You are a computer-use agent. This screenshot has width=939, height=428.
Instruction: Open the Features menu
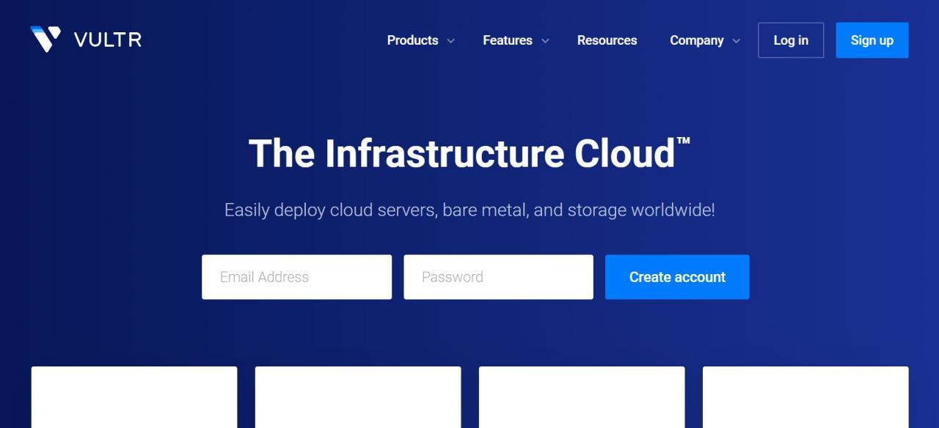(508, 40)
